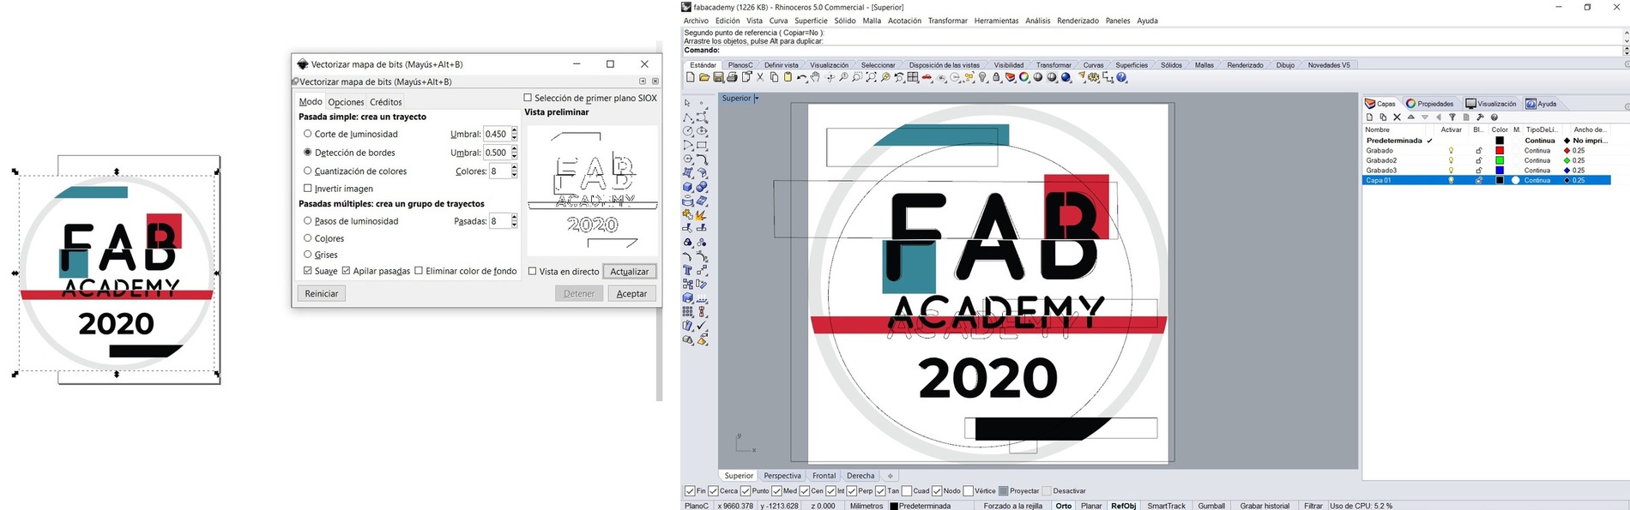Open Archivo menu in Rhino

696,21
